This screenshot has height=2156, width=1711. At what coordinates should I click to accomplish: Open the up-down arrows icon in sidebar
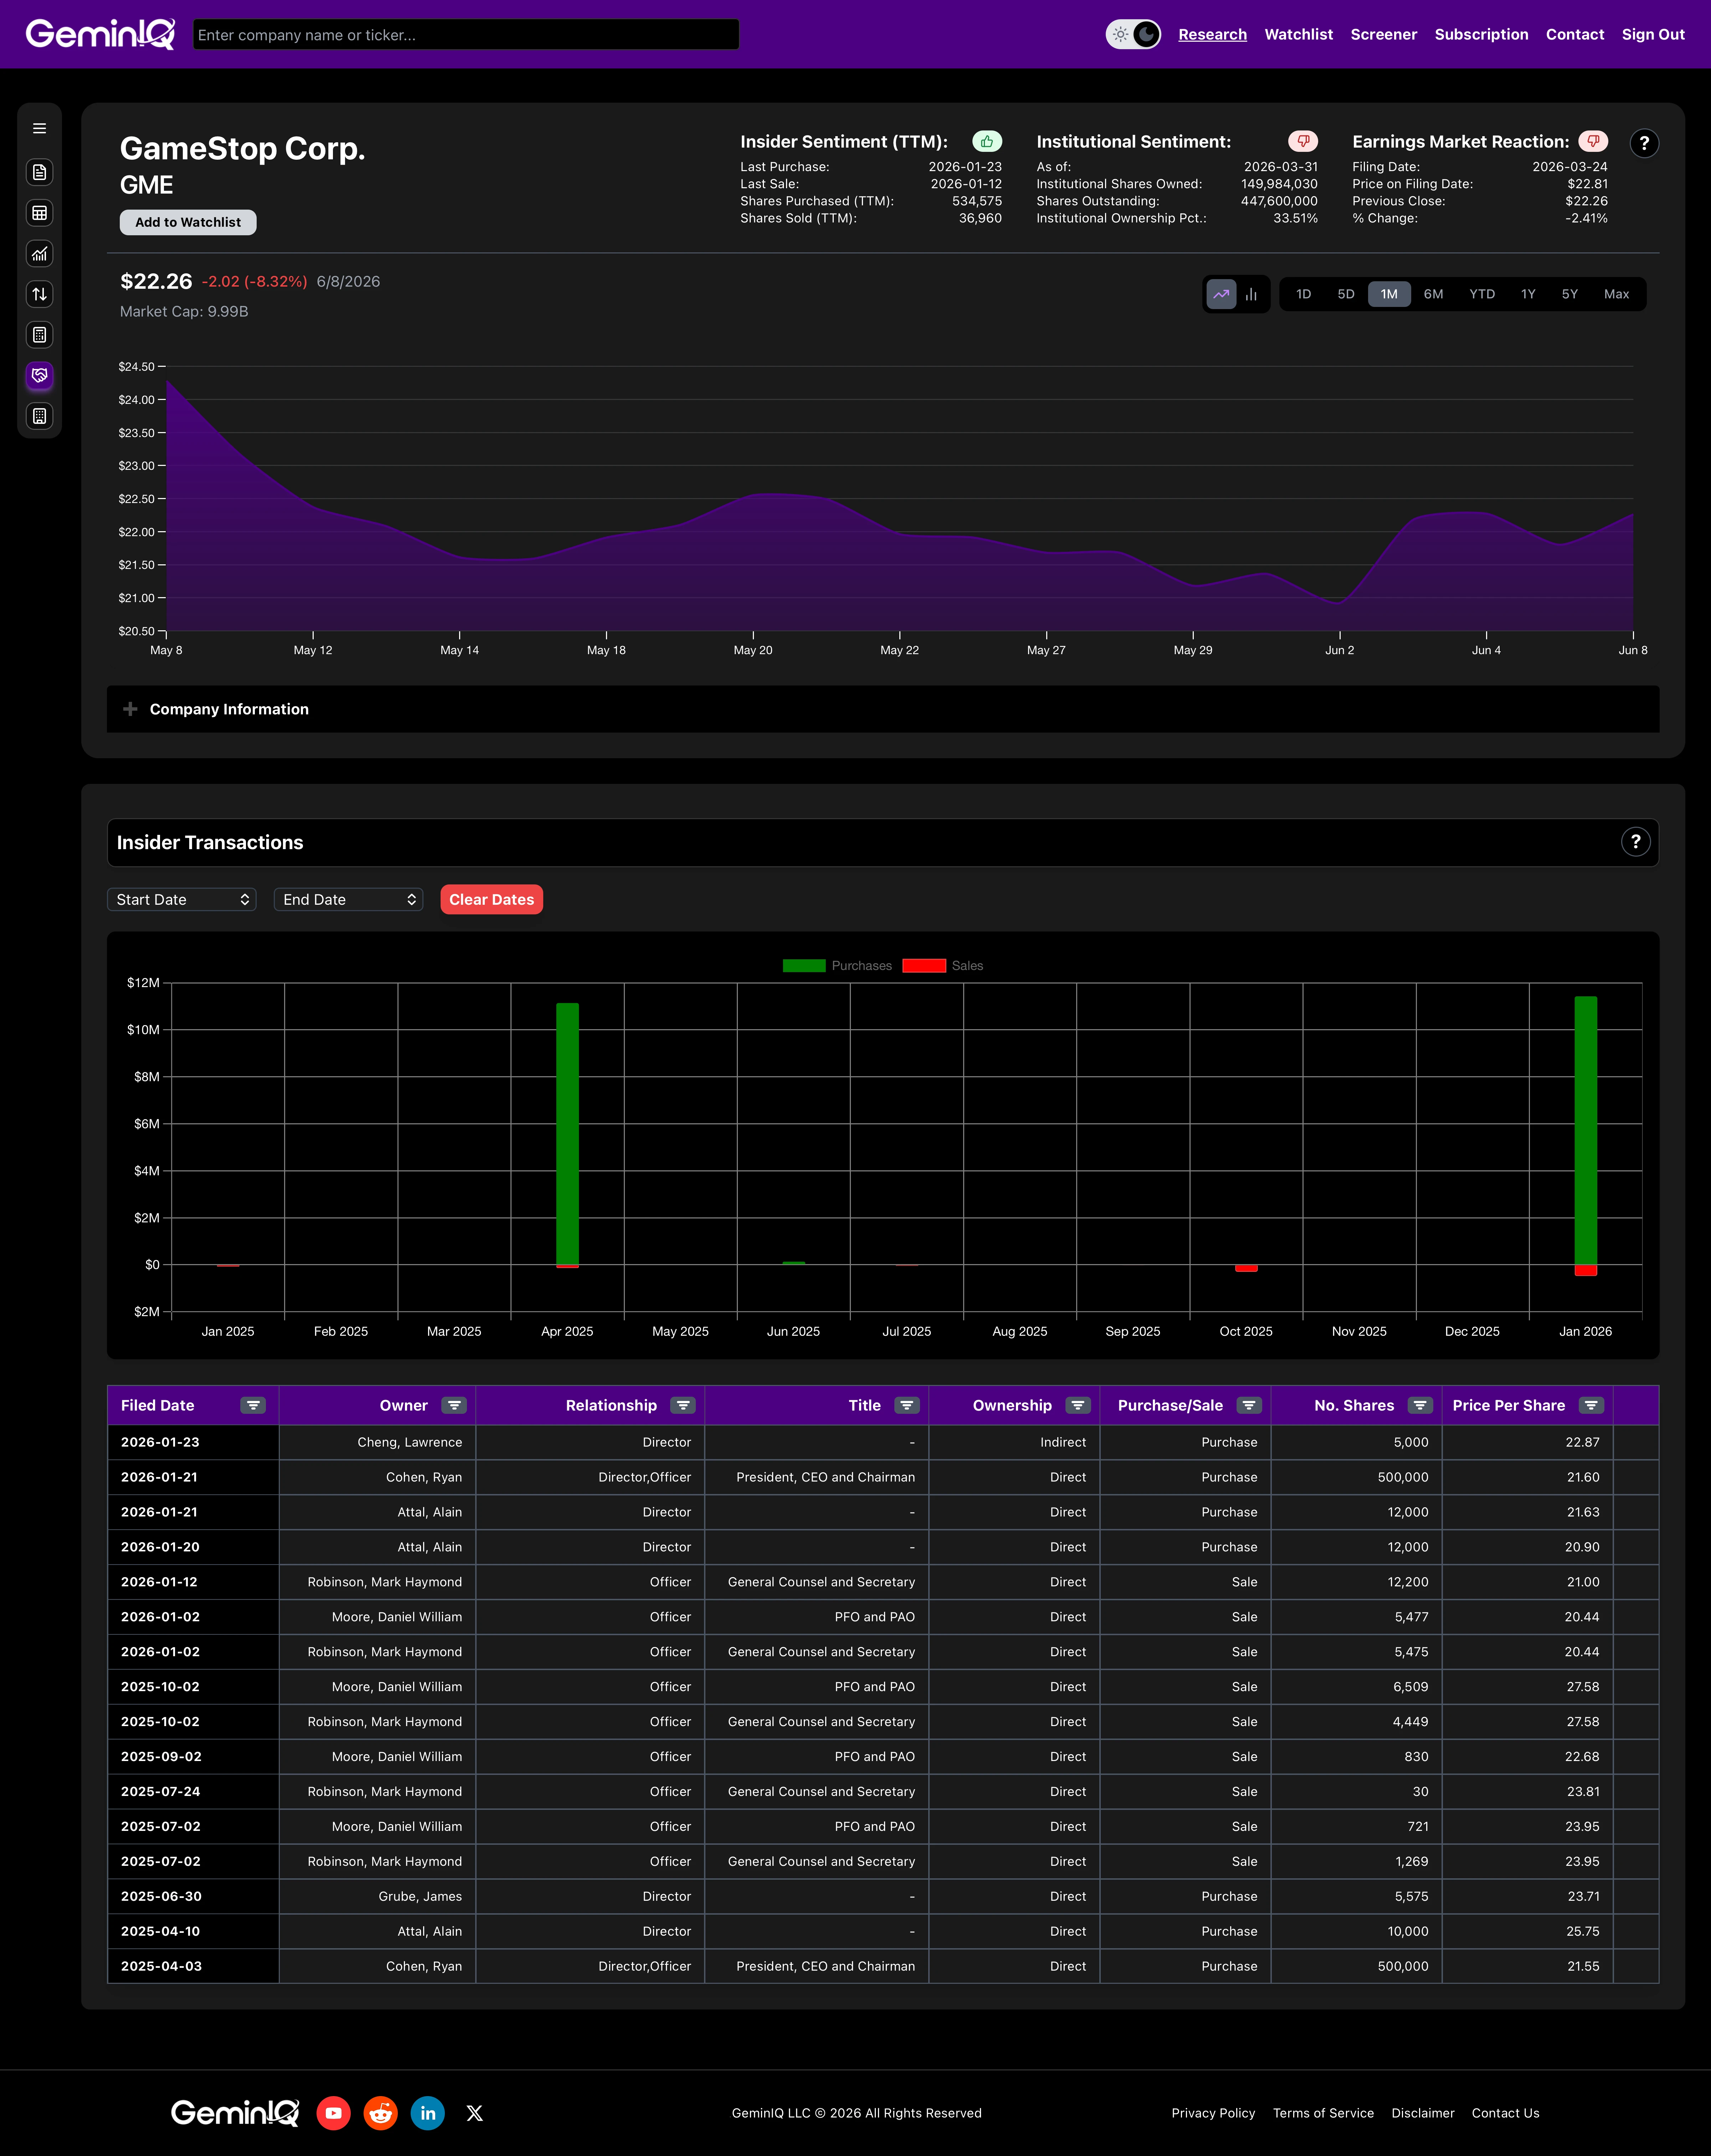[39, 294]
